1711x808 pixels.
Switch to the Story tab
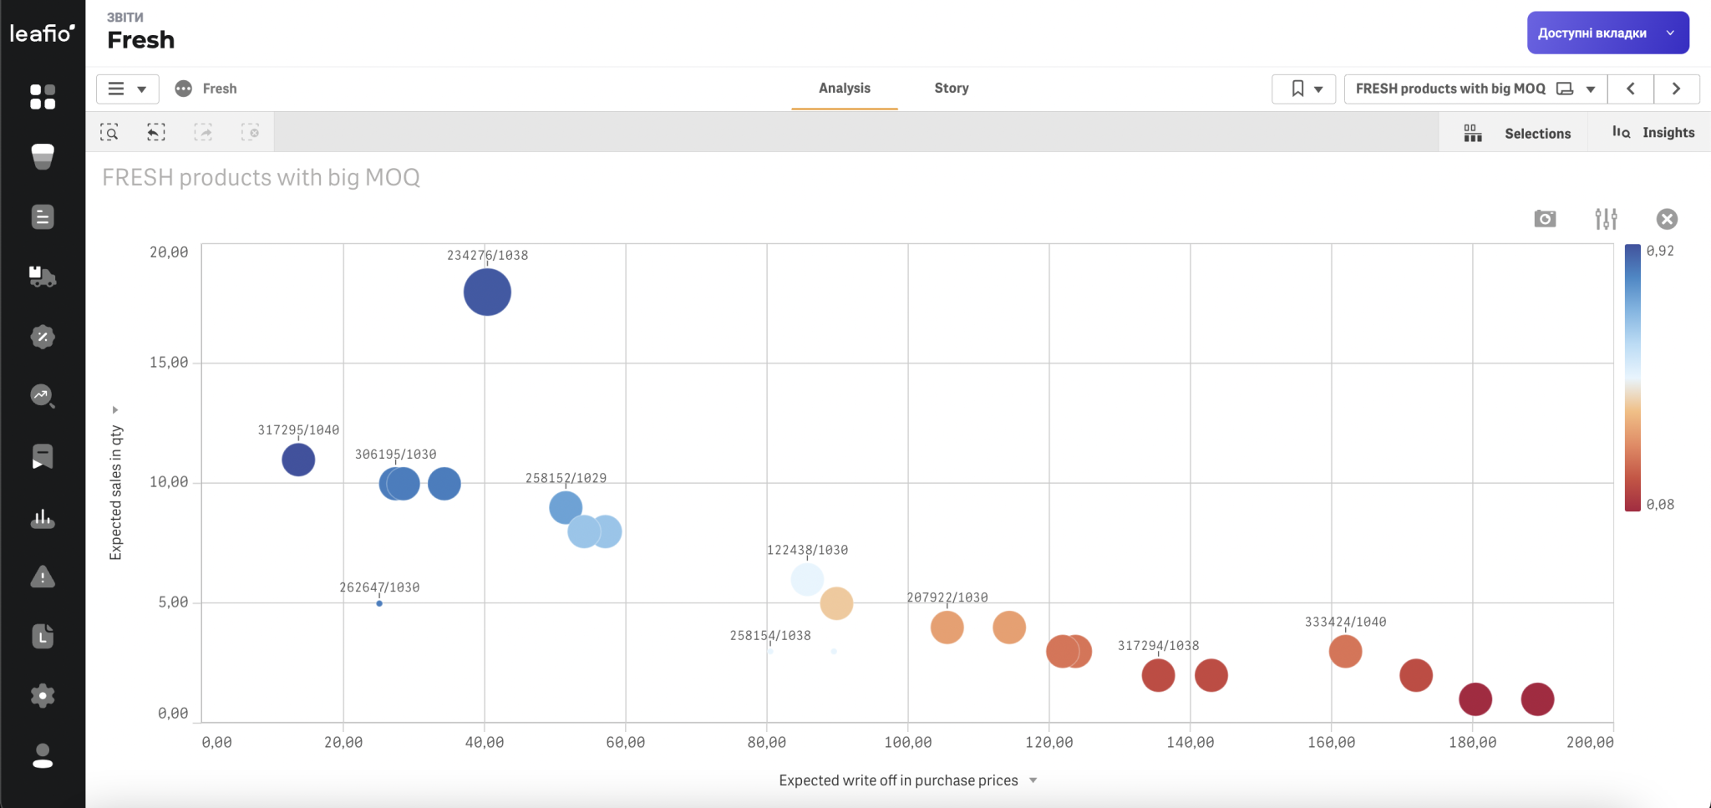[x=952, y=88]
